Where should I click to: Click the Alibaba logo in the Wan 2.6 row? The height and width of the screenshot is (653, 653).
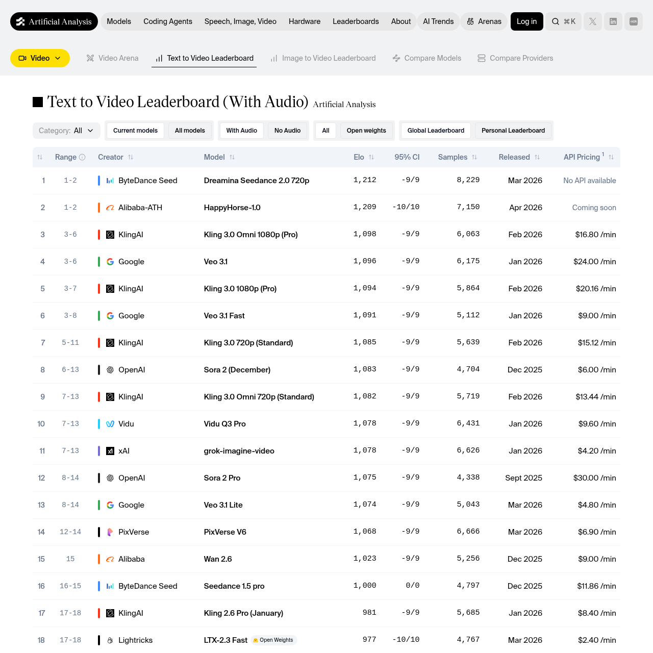click(x=110, y=559)
